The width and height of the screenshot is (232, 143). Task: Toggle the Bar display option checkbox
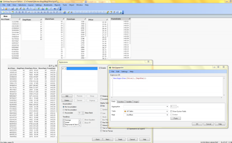[x=101, y=106]
